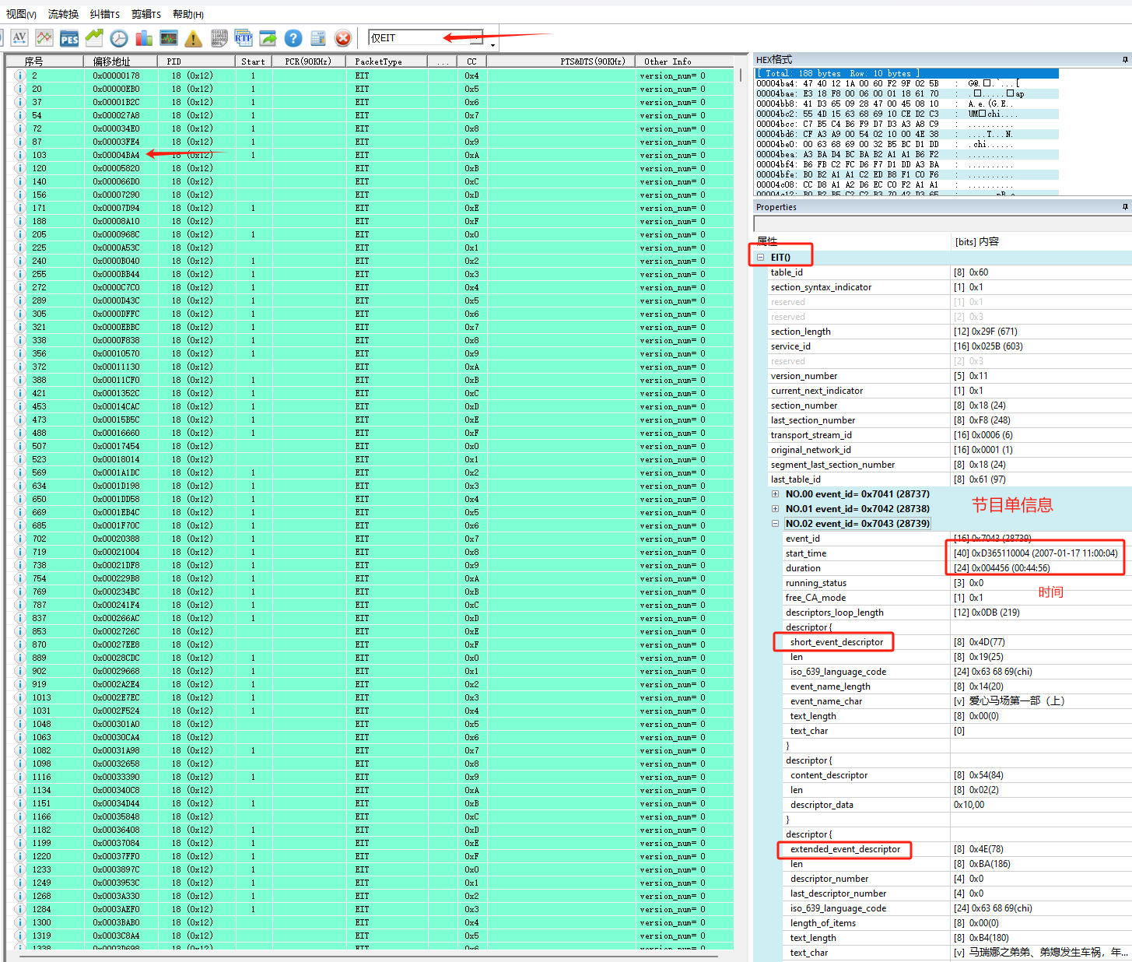Viewport: 1132px width, 962px height.
Task: Sort by Other Info column header
Action: tap(685, 61)
